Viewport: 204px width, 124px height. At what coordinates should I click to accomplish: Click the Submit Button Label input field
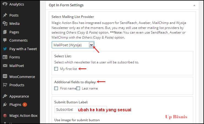click(81, 109)
